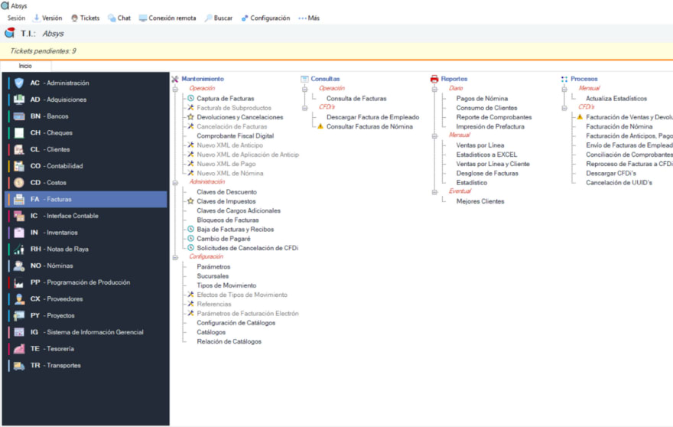The width and height of the screenshot is (673, 427).
Task: Open the Estadísticos a EXCEL report
Action: (486, 155)
